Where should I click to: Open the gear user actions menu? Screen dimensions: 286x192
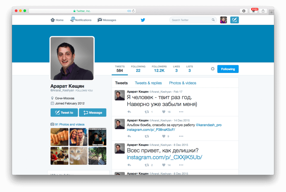[x=213, y=69]
